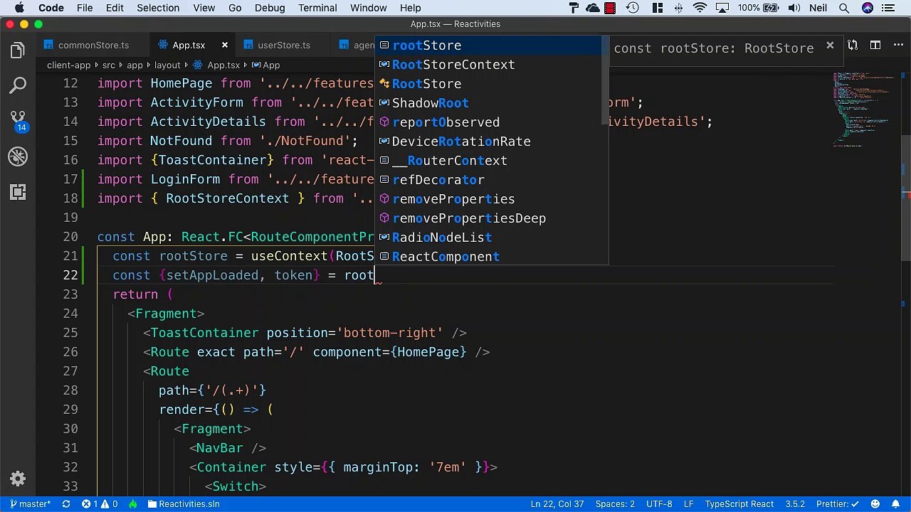Viewport: 911px width, 512px height.
Task: Click the App symbol breadcrumb
Action: click(x=265, y=65)
